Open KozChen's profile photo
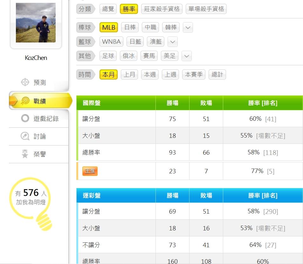303x264 pixels. pos(36,23)
